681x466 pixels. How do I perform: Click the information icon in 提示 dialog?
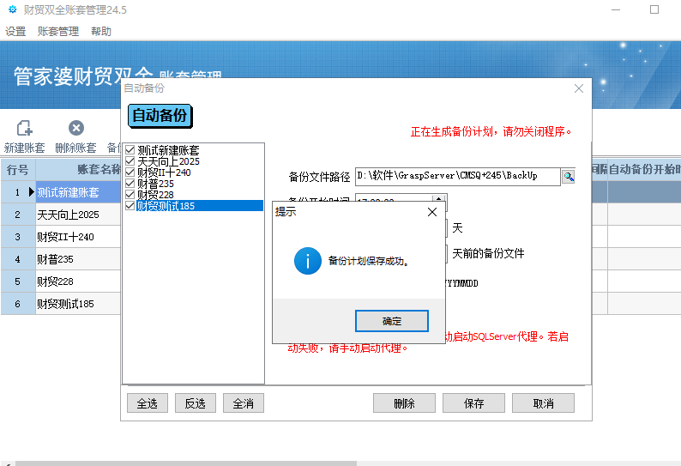click(x=308, y=261)
